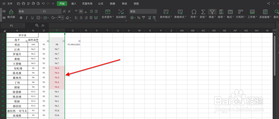Open the number format dropdown 常规
Screen dimensions: 279x119
click(155, 11)
